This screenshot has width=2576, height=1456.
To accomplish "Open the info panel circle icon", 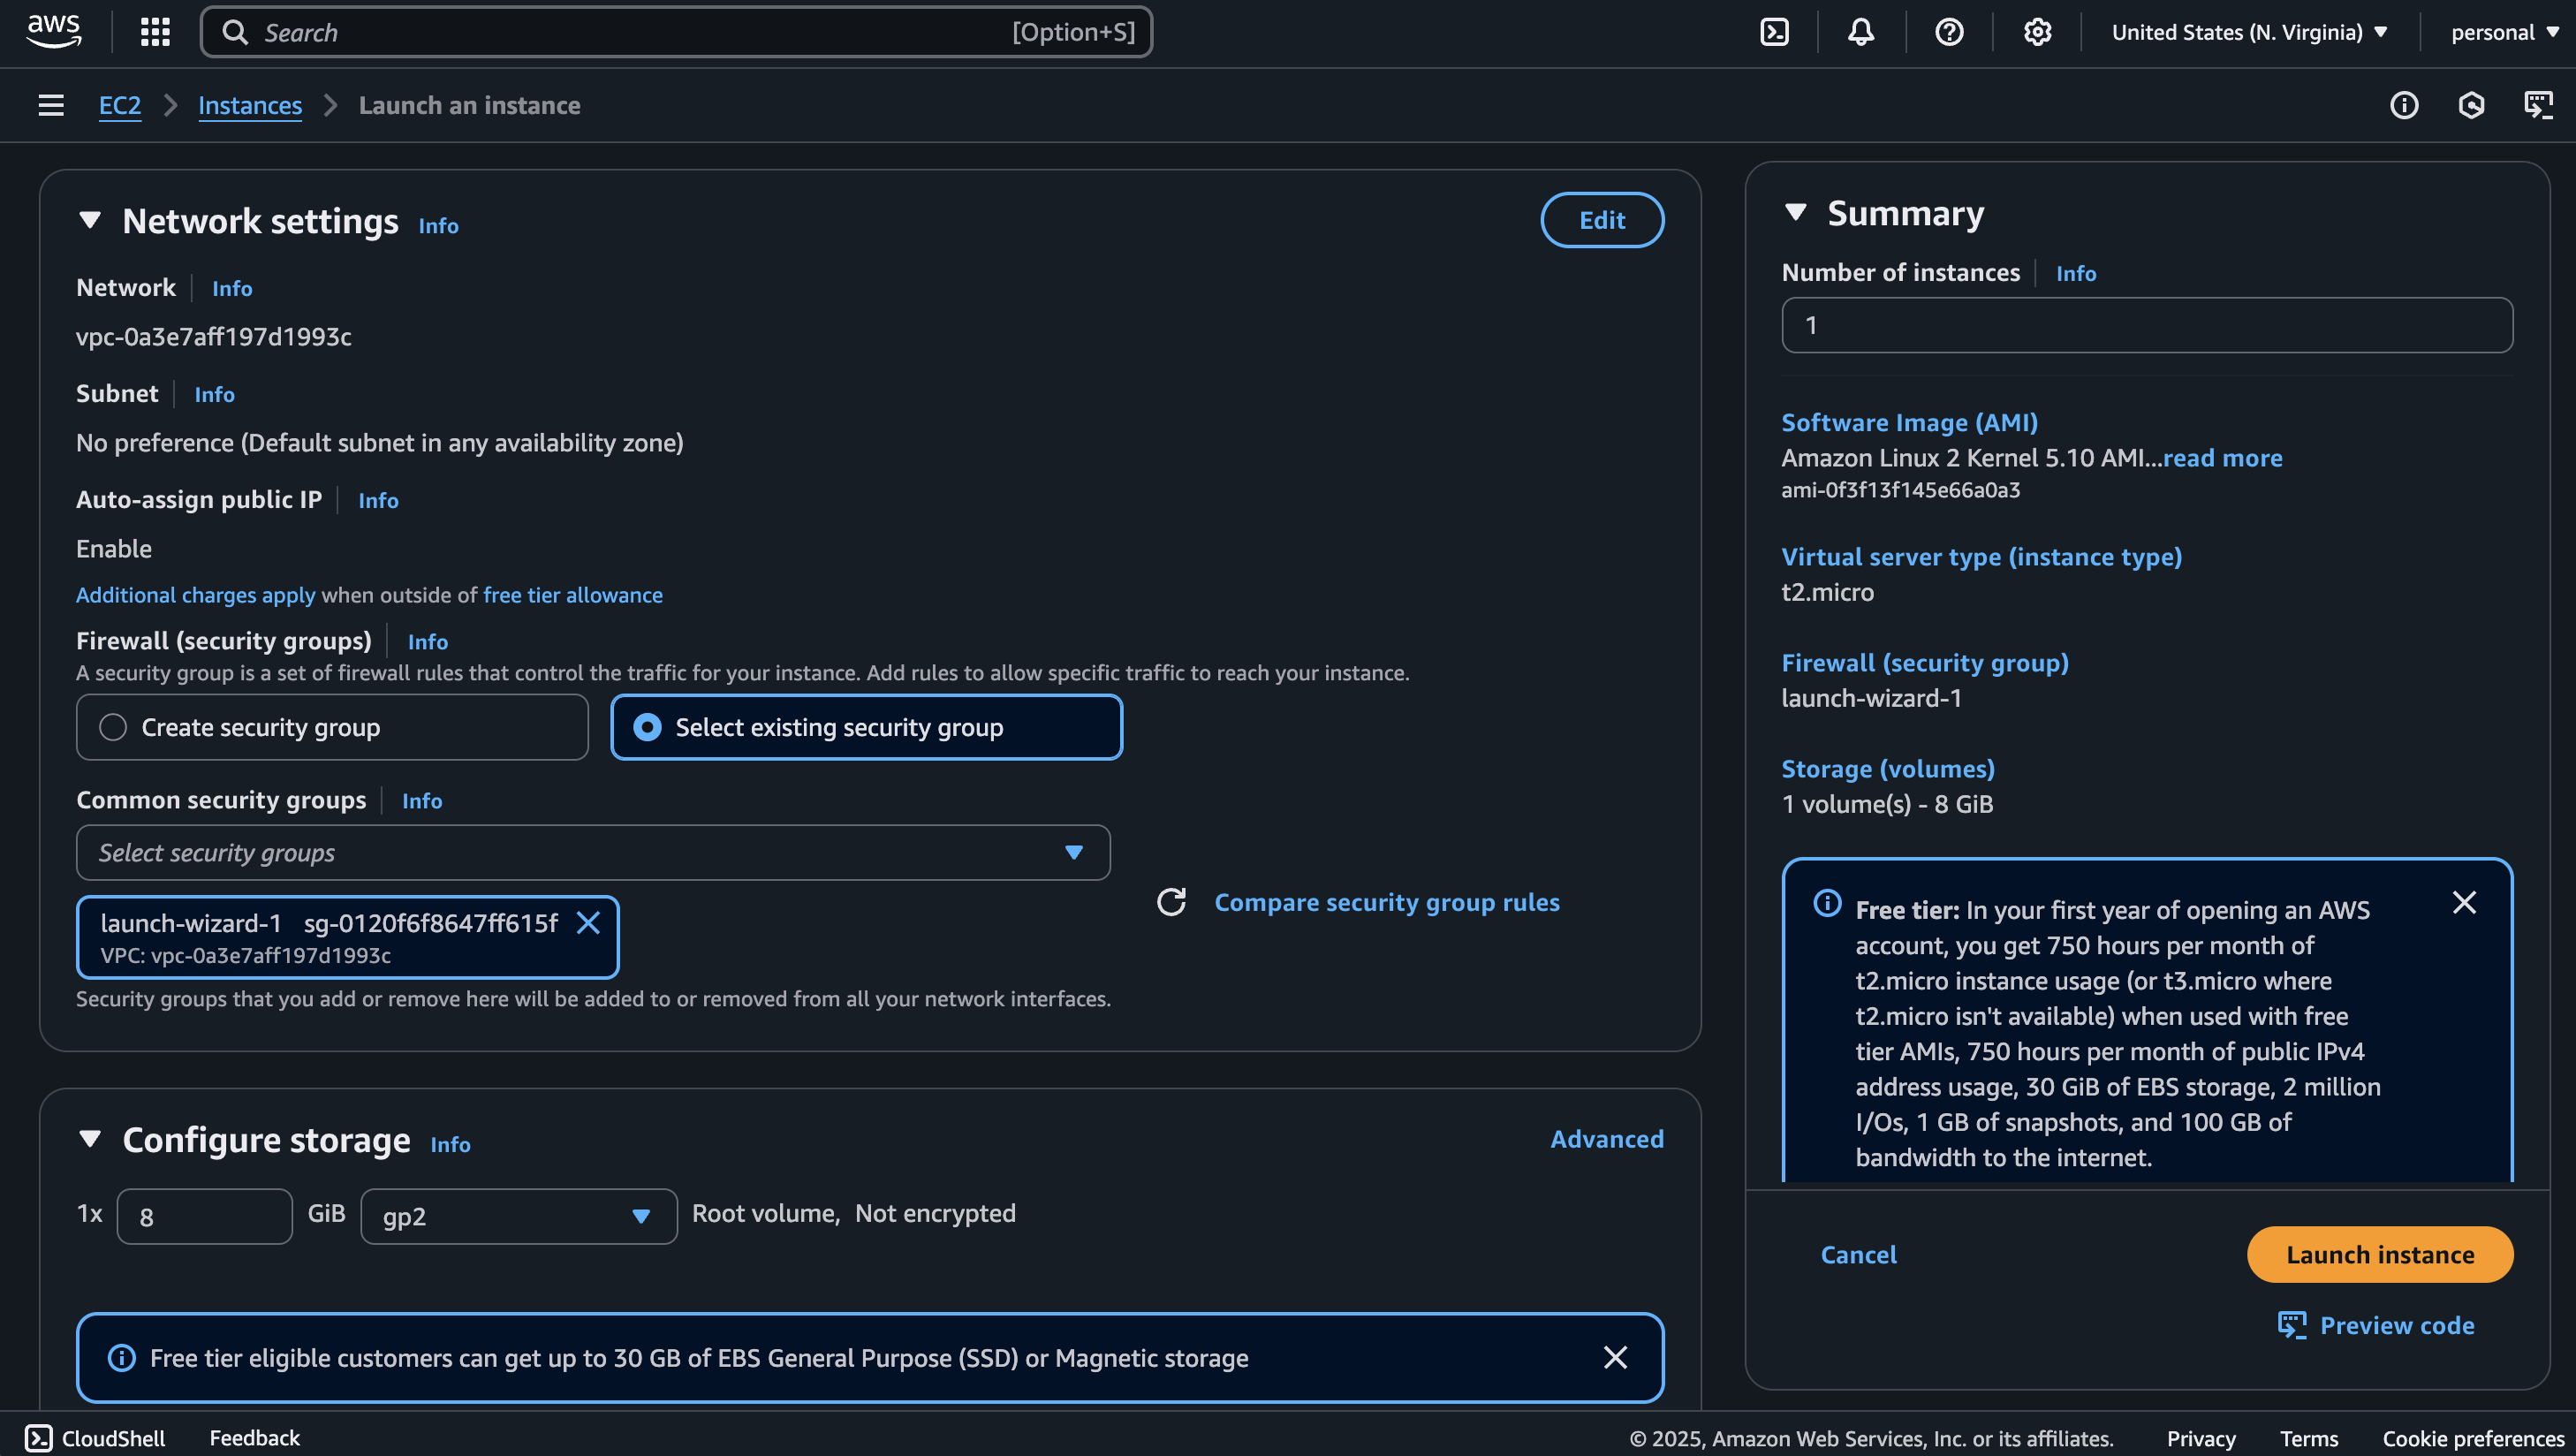I will point(2404,105).
